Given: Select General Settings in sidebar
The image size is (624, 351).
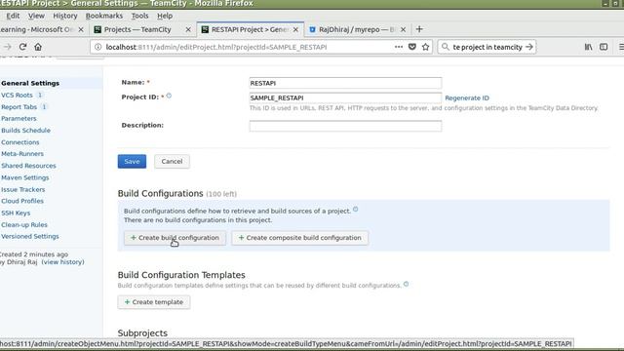Looking at the screenshot, I should pos(30,83).
